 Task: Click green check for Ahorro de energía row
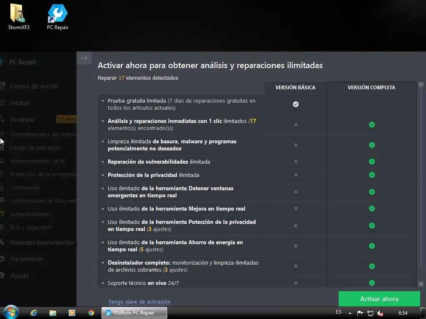pyautogui.click(x=372, y=246)
